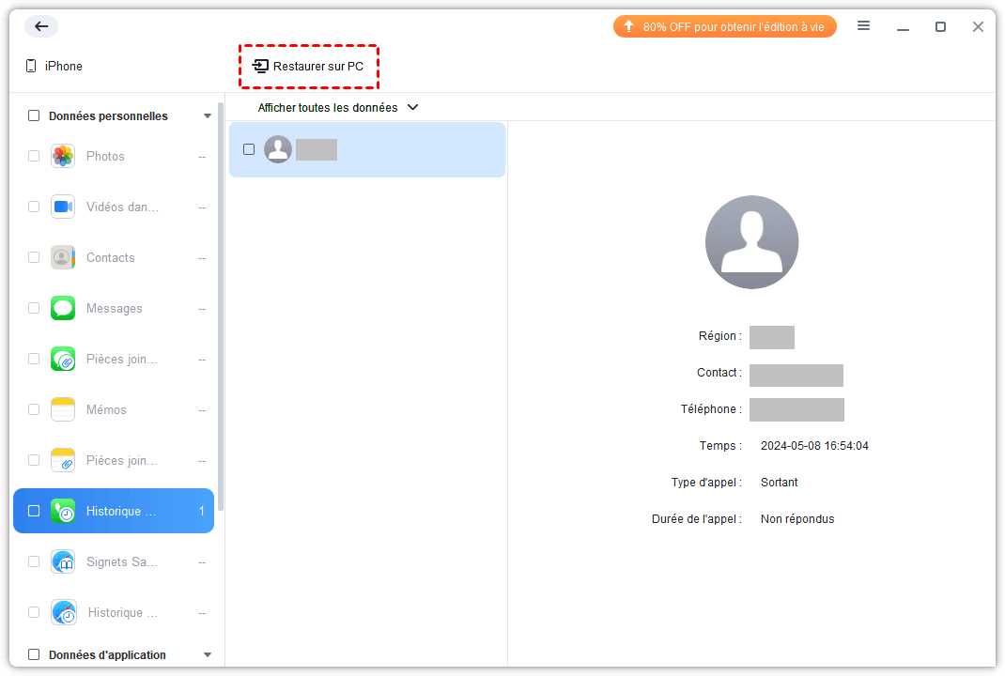
Task: Enable the Données d'application checkbox
Action: click(34, 654)
